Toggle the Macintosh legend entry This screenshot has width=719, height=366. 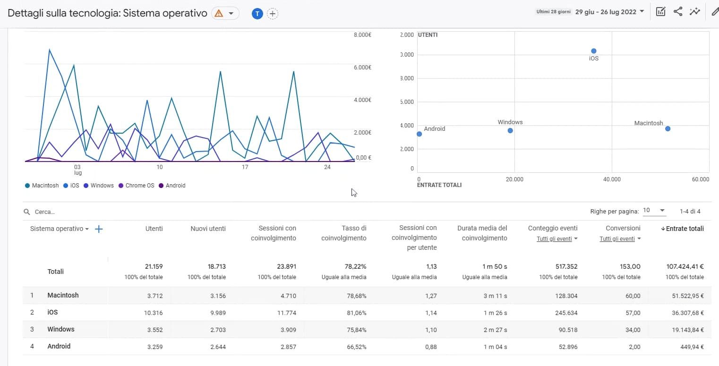(42, 186)
